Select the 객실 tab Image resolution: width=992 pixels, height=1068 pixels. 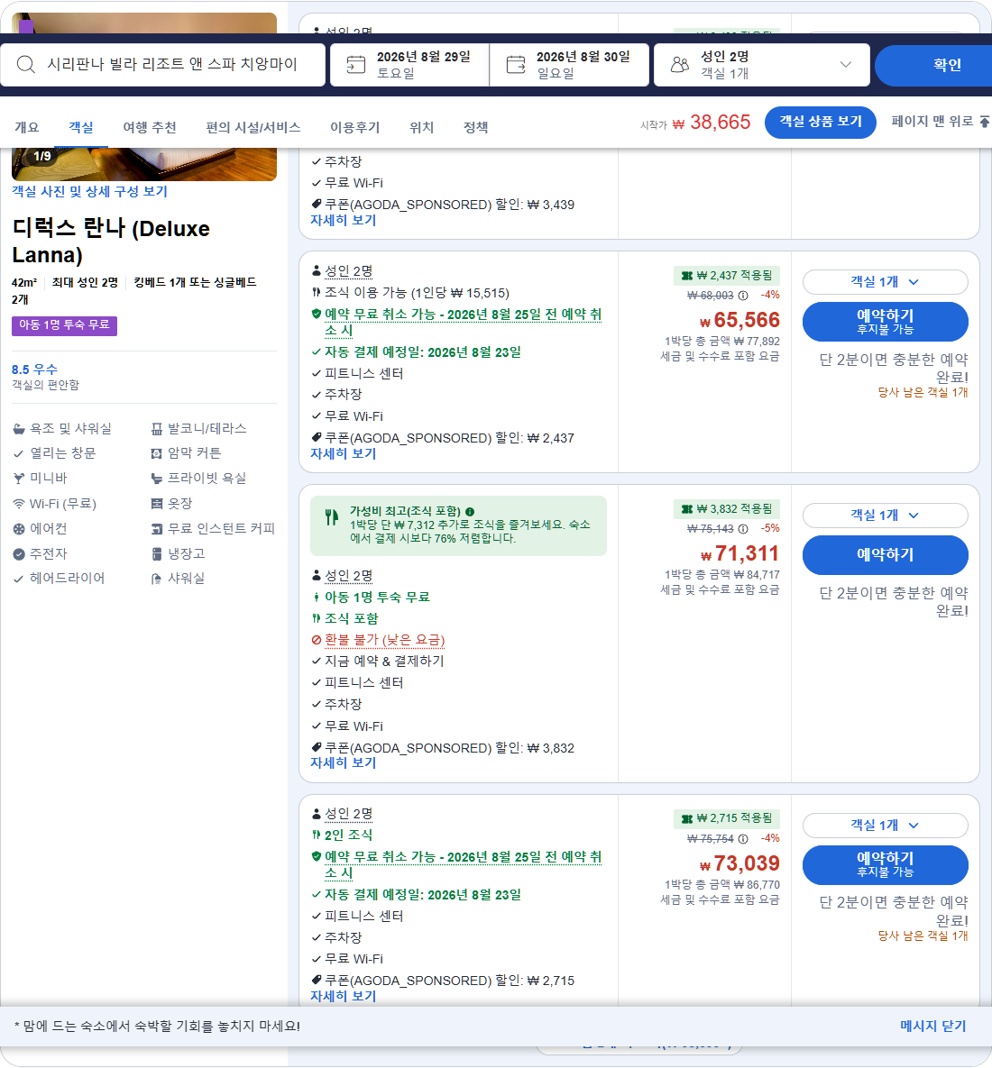tap(81, 127)
